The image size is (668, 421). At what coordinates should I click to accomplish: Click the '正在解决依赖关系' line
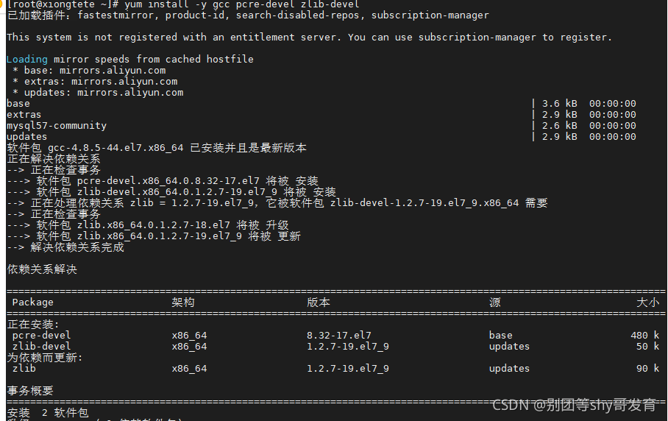coord(54,159)
